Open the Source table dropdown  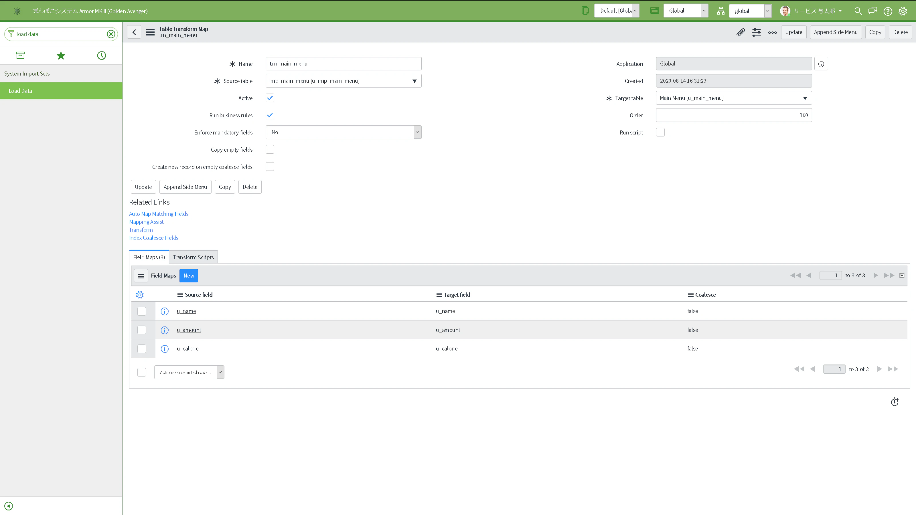pos(343,81)
